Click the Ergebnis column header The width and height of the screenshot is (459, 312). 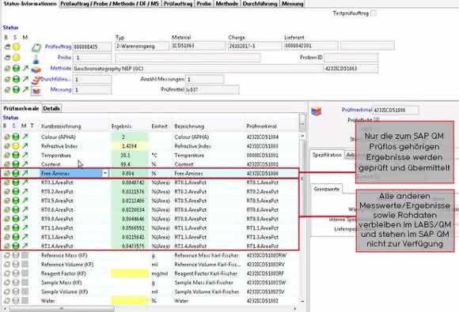tap(121, 126)
